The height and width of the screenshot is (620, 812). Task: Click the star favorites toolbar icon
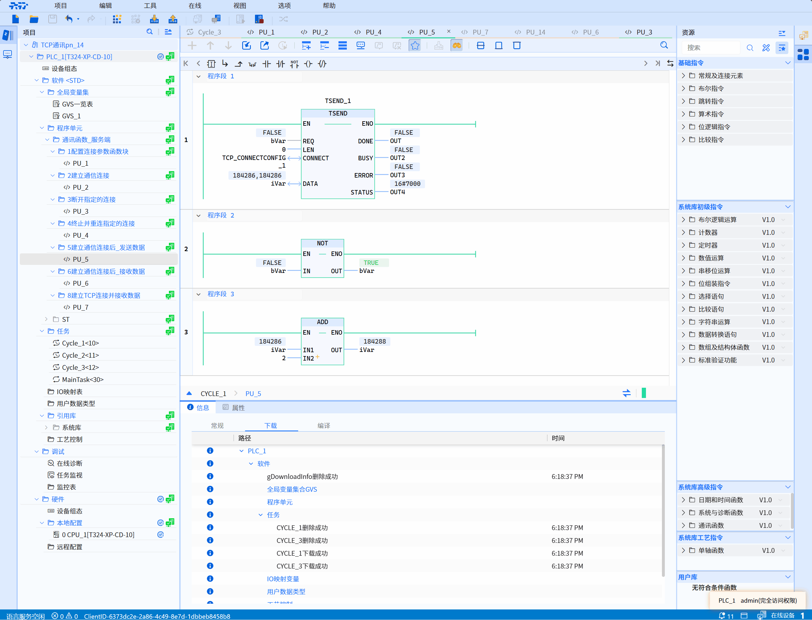[415, 45]
